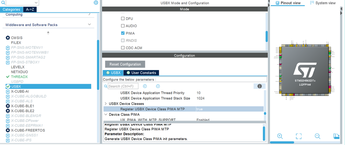The image size is (345, 145).
Task: Click the RNDIS class checkbox
Action: tap(123, 40)
